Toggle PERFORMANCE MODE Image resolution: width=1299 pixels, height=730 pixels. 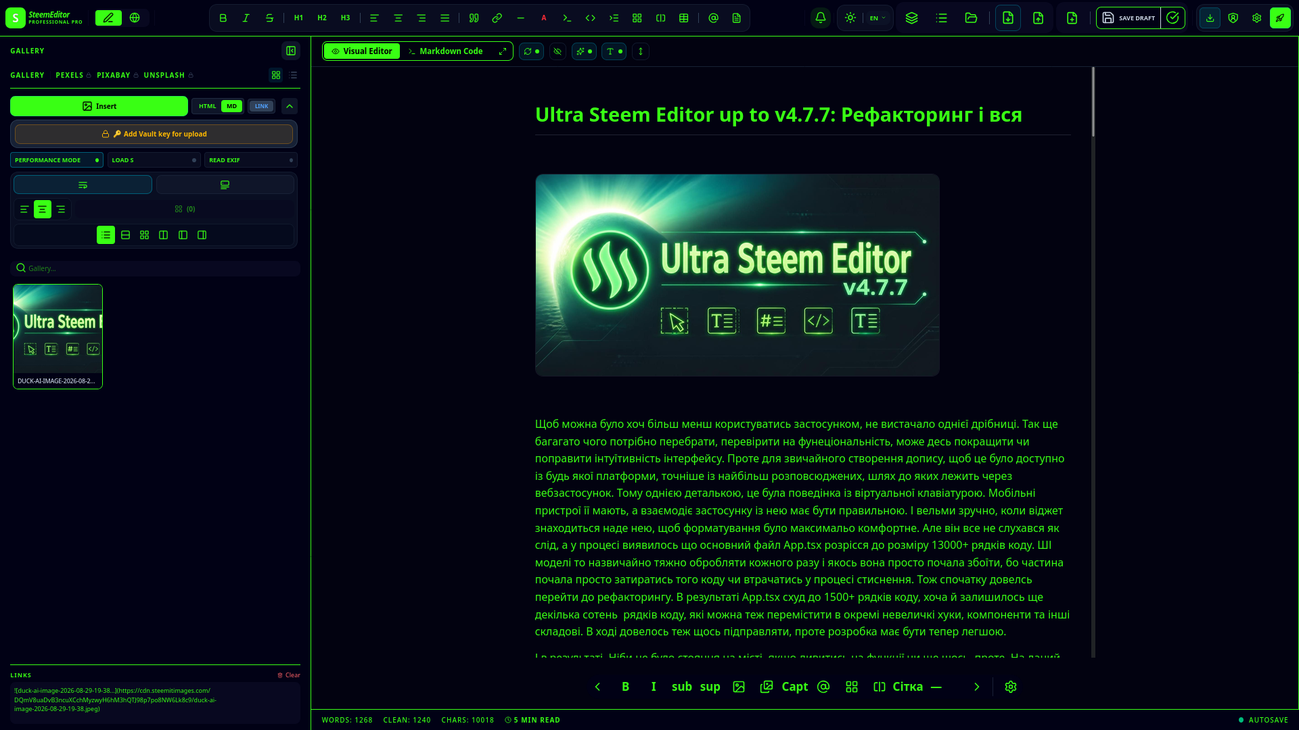click(57, 160)
